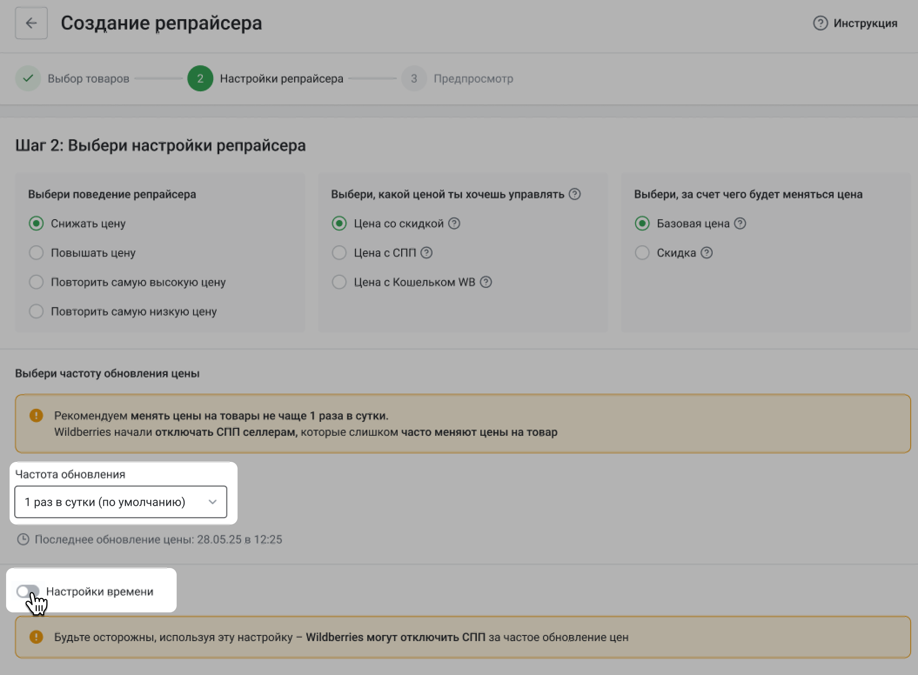Click help icon beside Цена с СПП
This screenshot has width=918, height=675.
click(427, 253)
